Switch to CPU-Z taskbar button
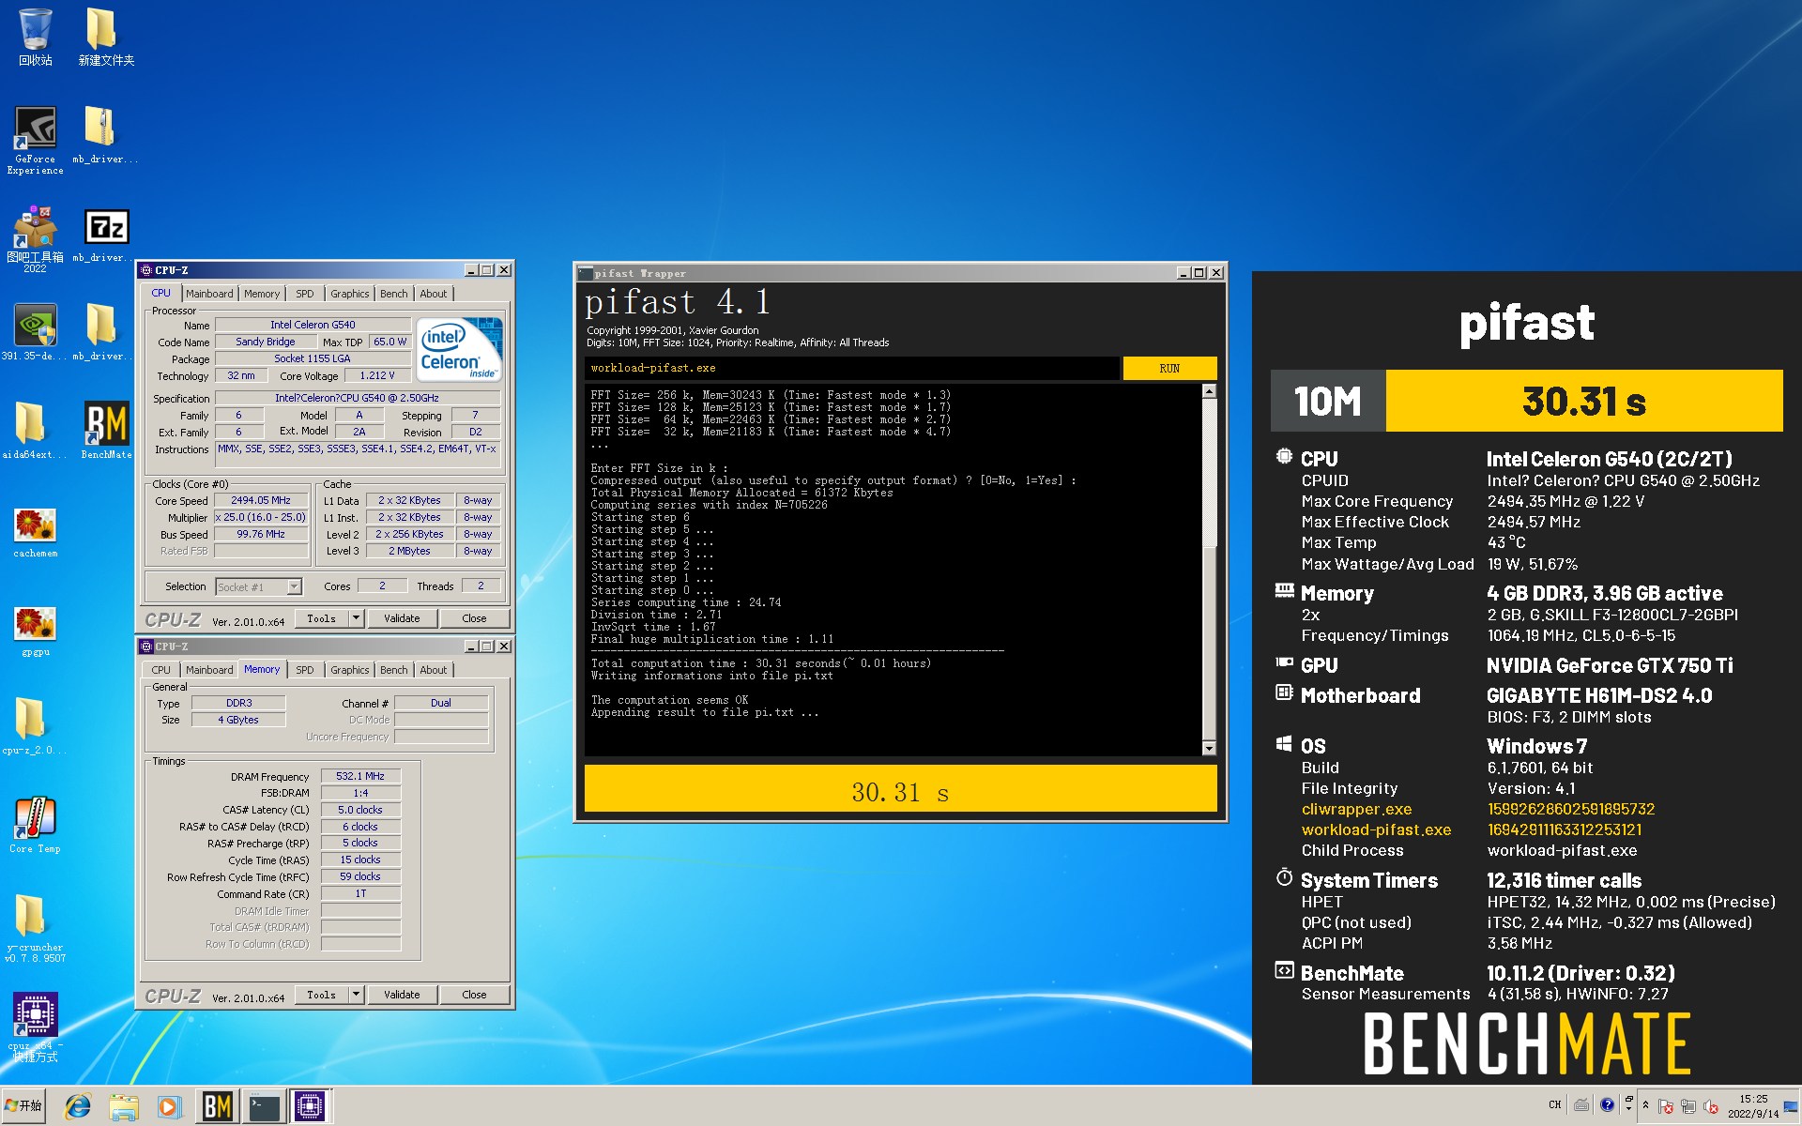The height and width of the screenshot is (1126, 1802). [310, 1107]
